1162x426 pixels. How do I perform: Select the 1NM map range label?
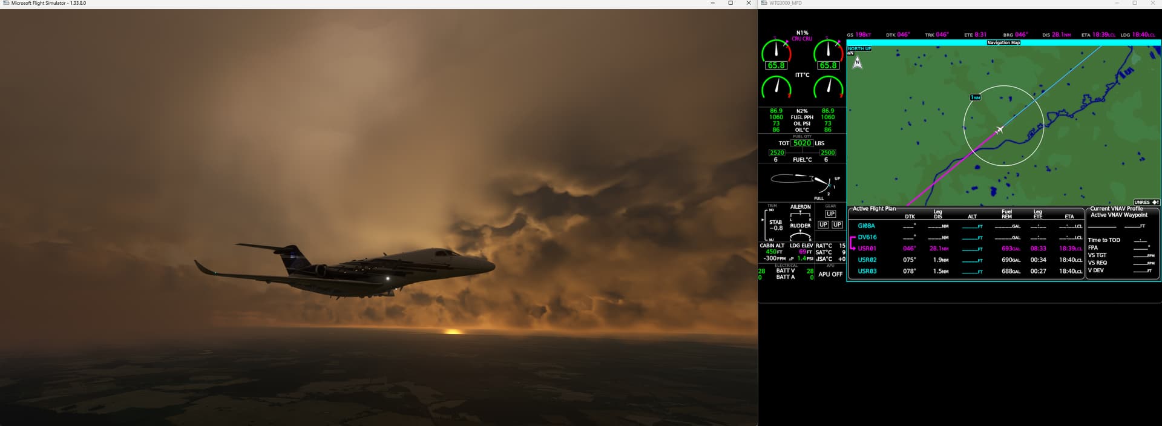976,97
